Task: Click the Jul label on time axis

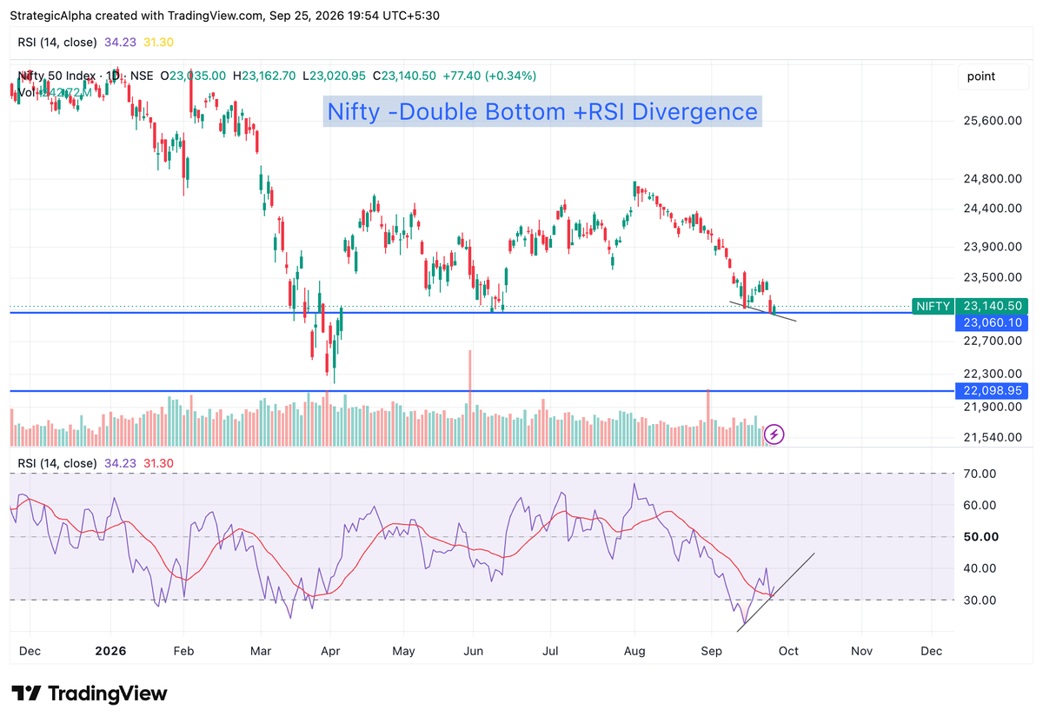Action: 550,651
